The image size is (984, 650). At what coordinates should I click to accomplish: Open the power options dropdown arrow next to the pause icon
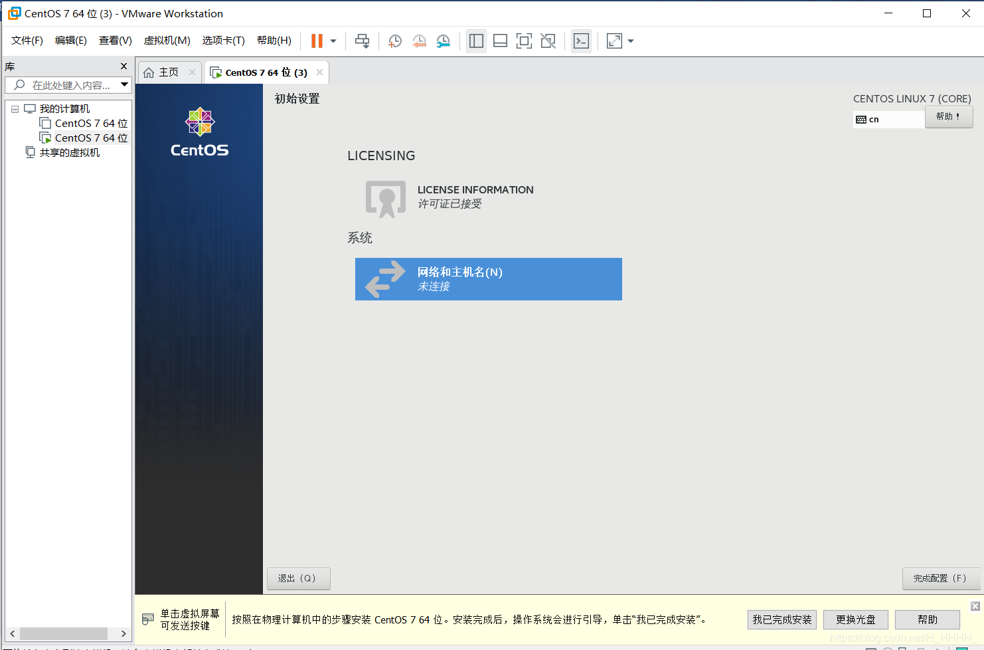click(333, 41)
